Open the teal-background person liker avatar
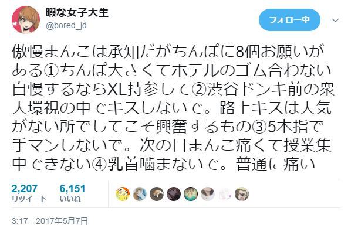This screenshot has width=358, height=235. (x=191, y=194)
